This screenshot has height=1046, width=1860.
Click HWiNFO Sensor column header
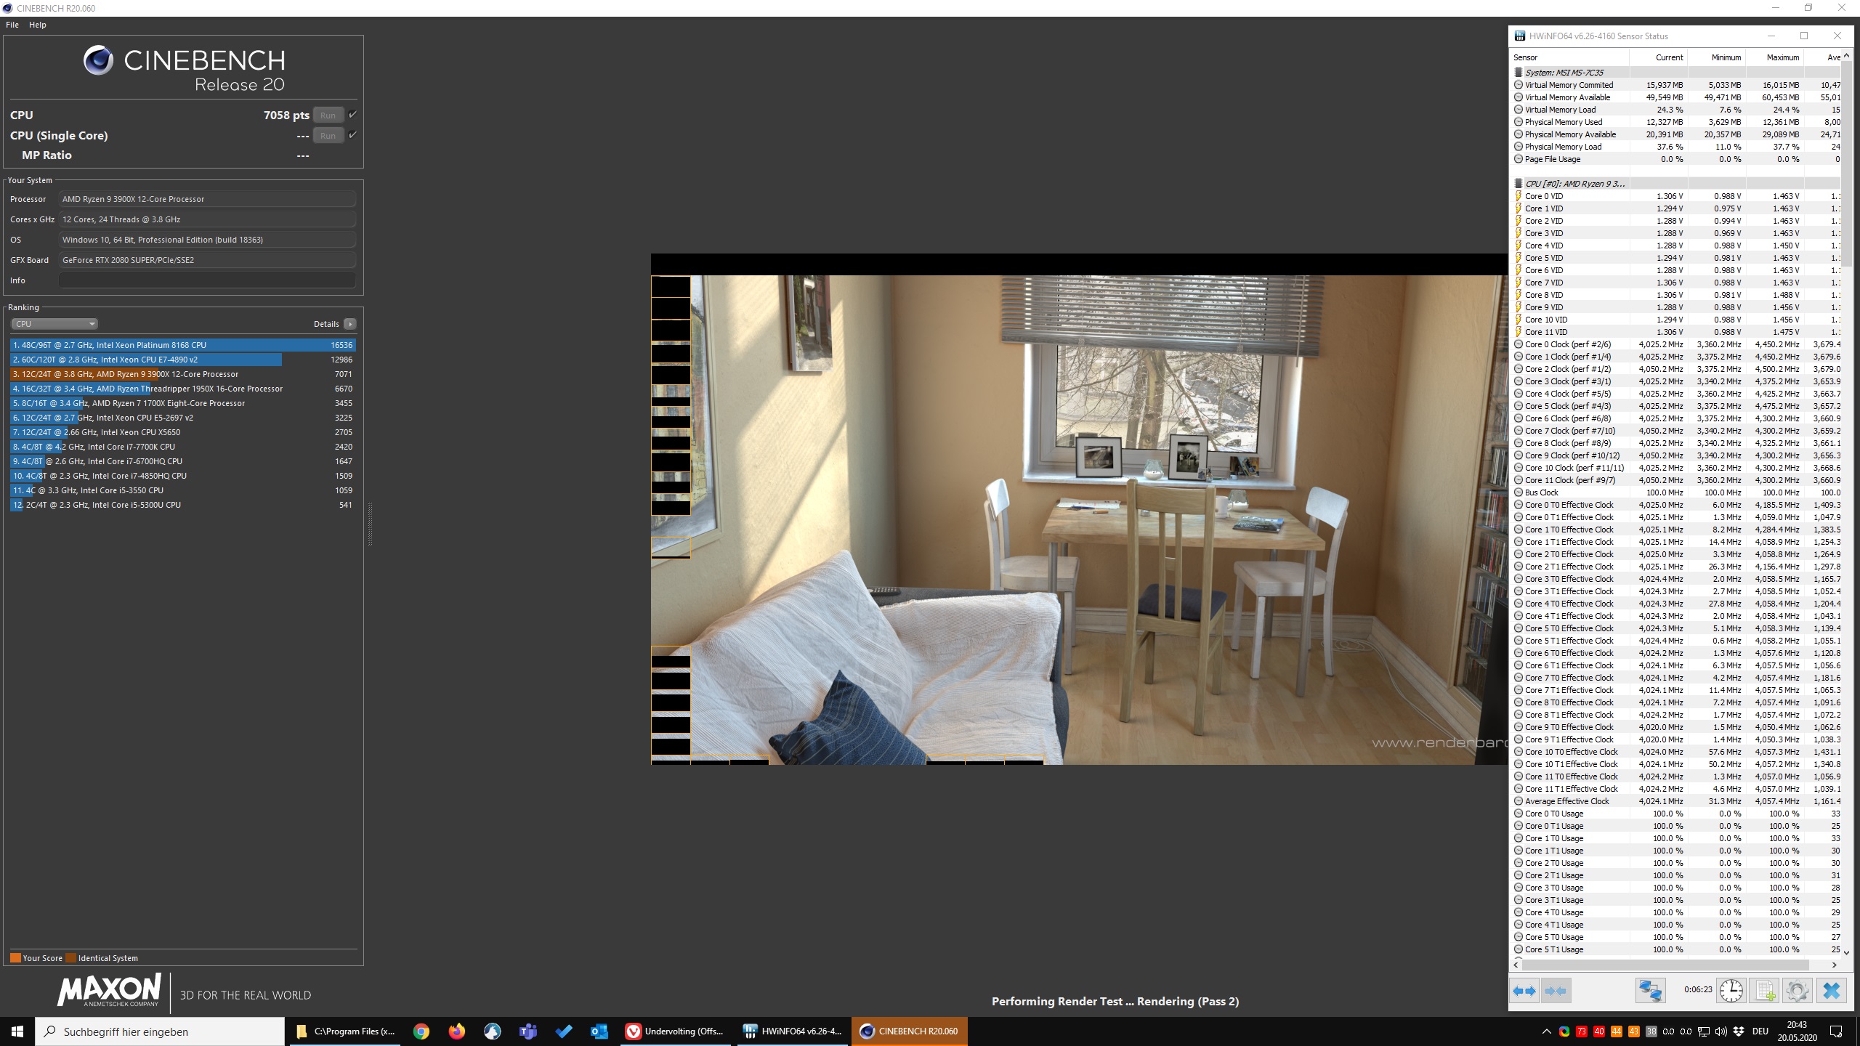click(1569, 57)
